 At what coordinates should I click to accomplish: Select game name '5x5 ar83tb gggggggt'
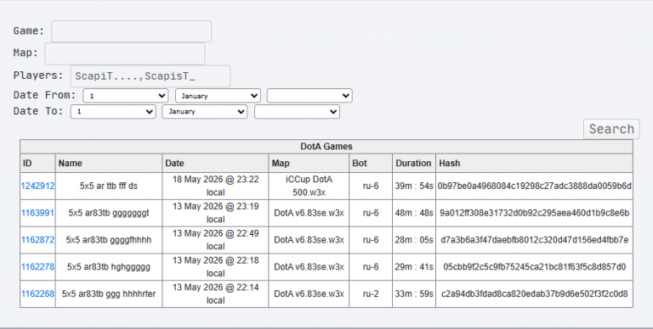point(109,213)
